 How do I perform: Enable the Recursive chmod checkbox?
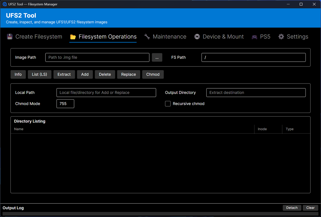(x=168, y=104)
